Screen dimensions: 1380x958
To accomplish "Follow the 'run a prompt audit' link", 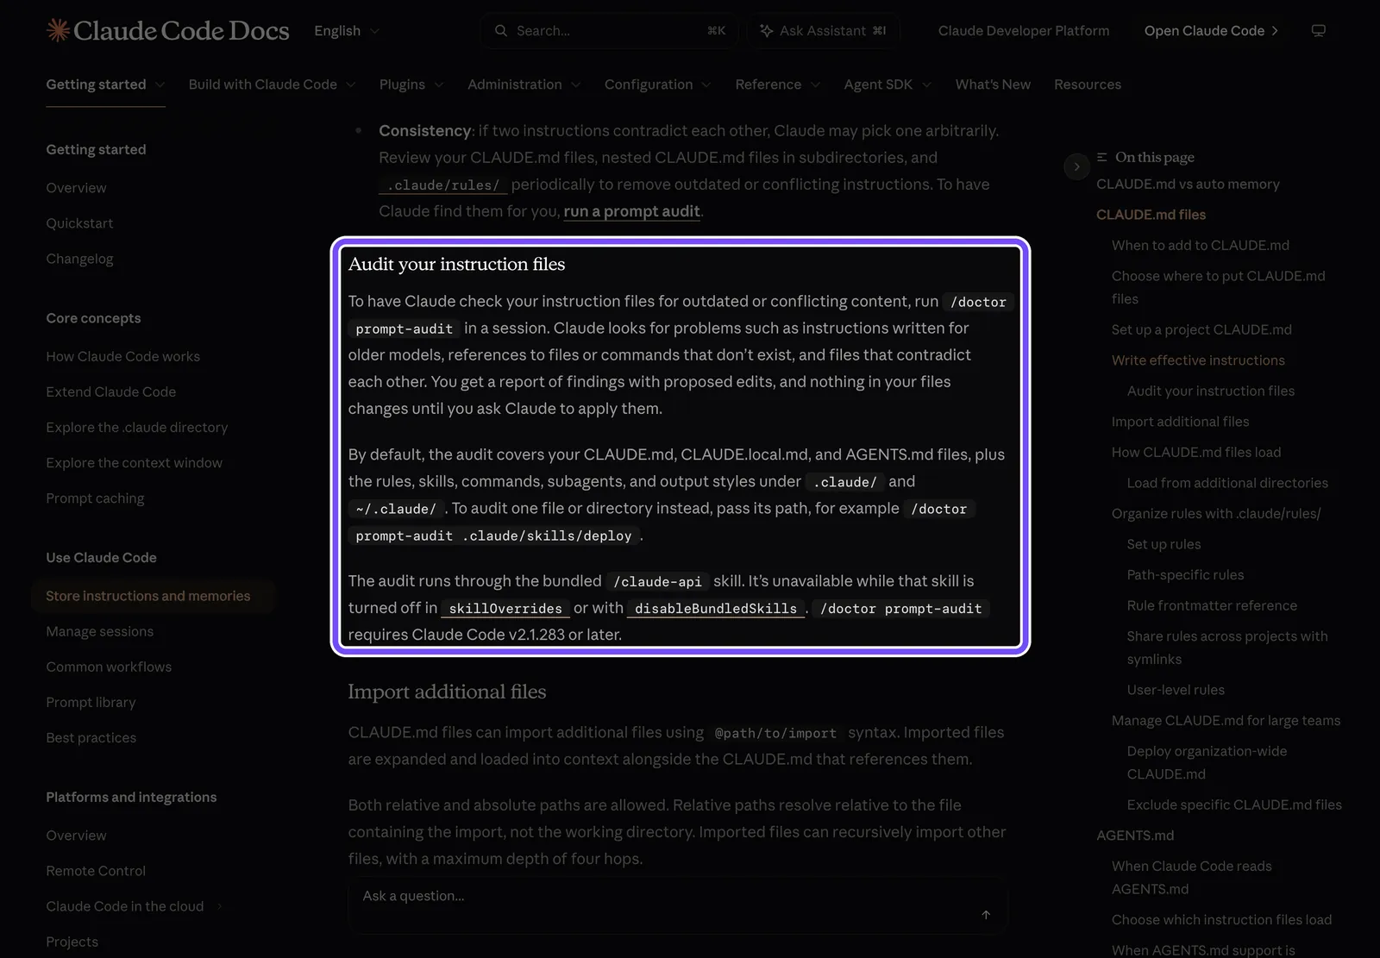I will (631, 211).
